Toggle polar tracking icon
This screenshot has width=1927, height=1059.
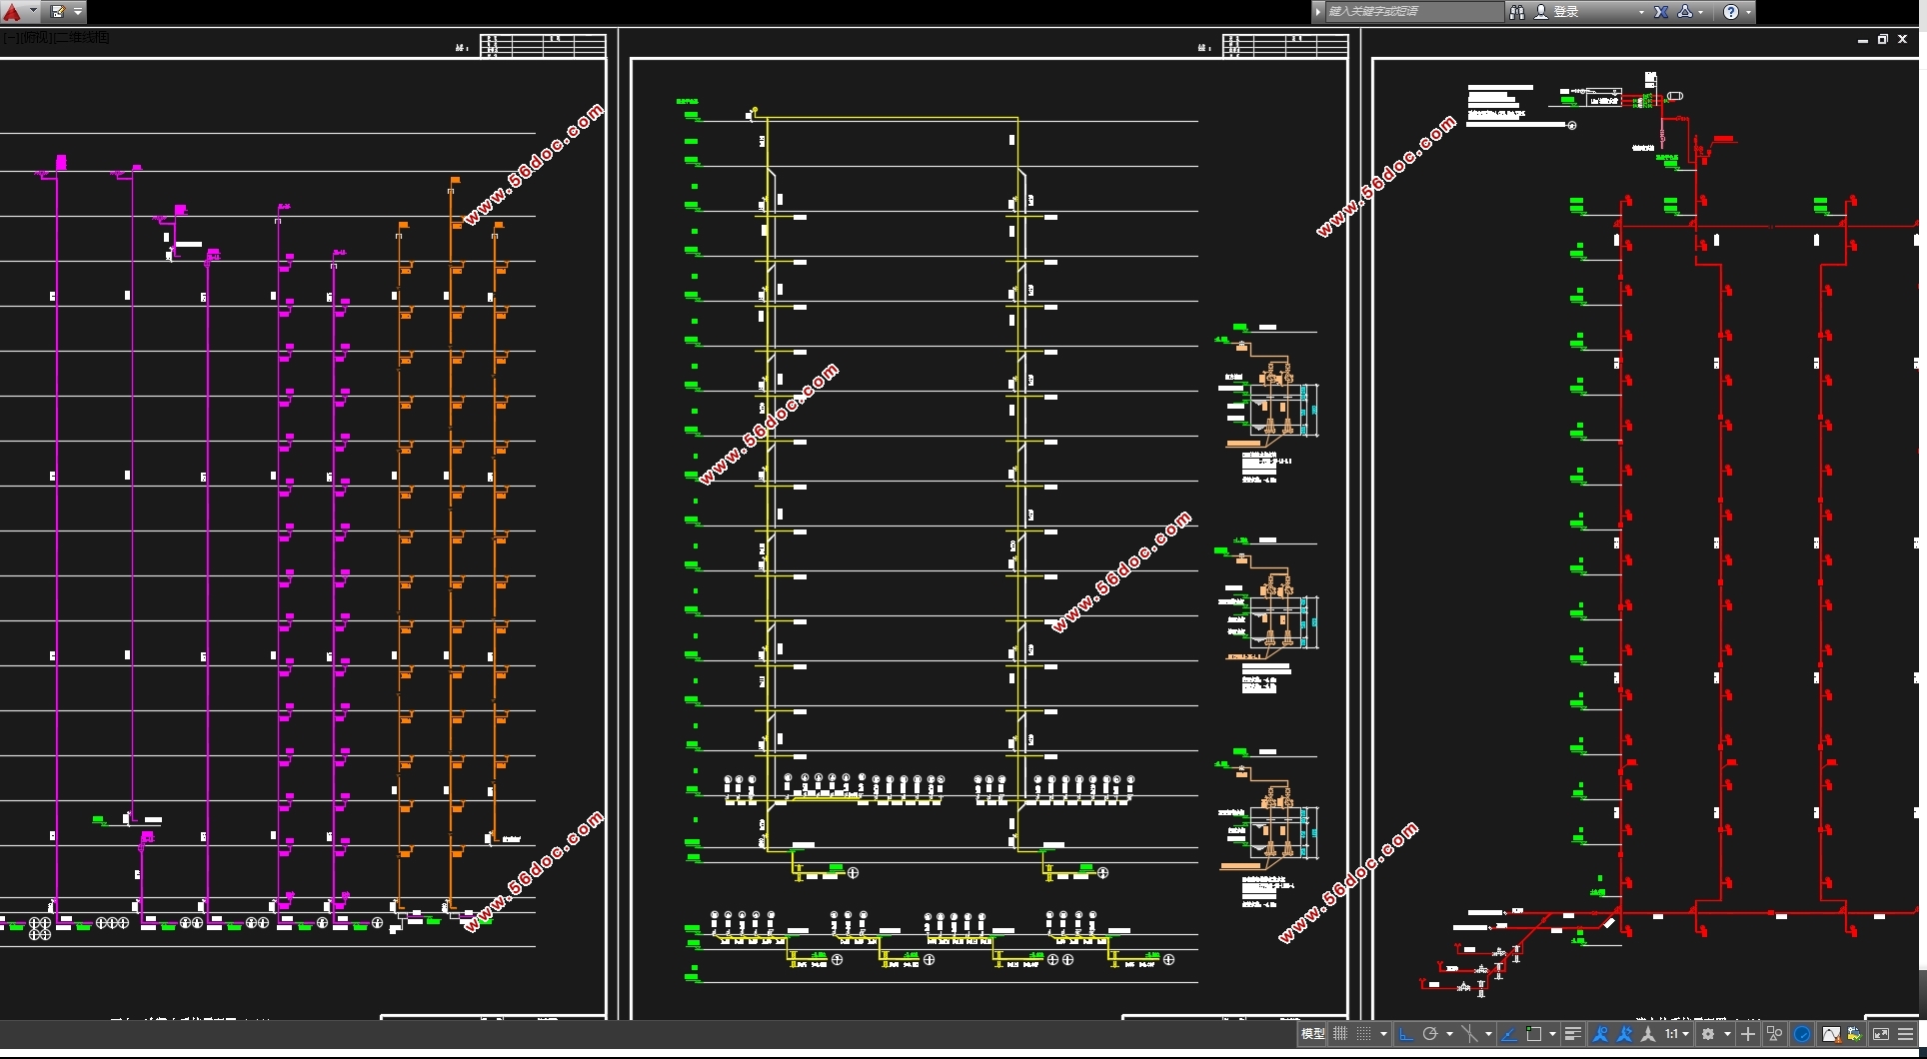1430,1034
